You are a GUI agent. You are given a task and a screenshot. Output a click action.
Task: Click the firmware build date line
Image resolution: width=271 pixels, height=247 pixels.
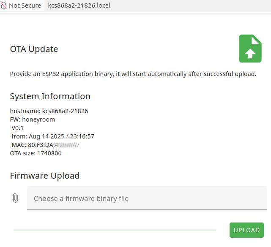(x=53, y=136)
